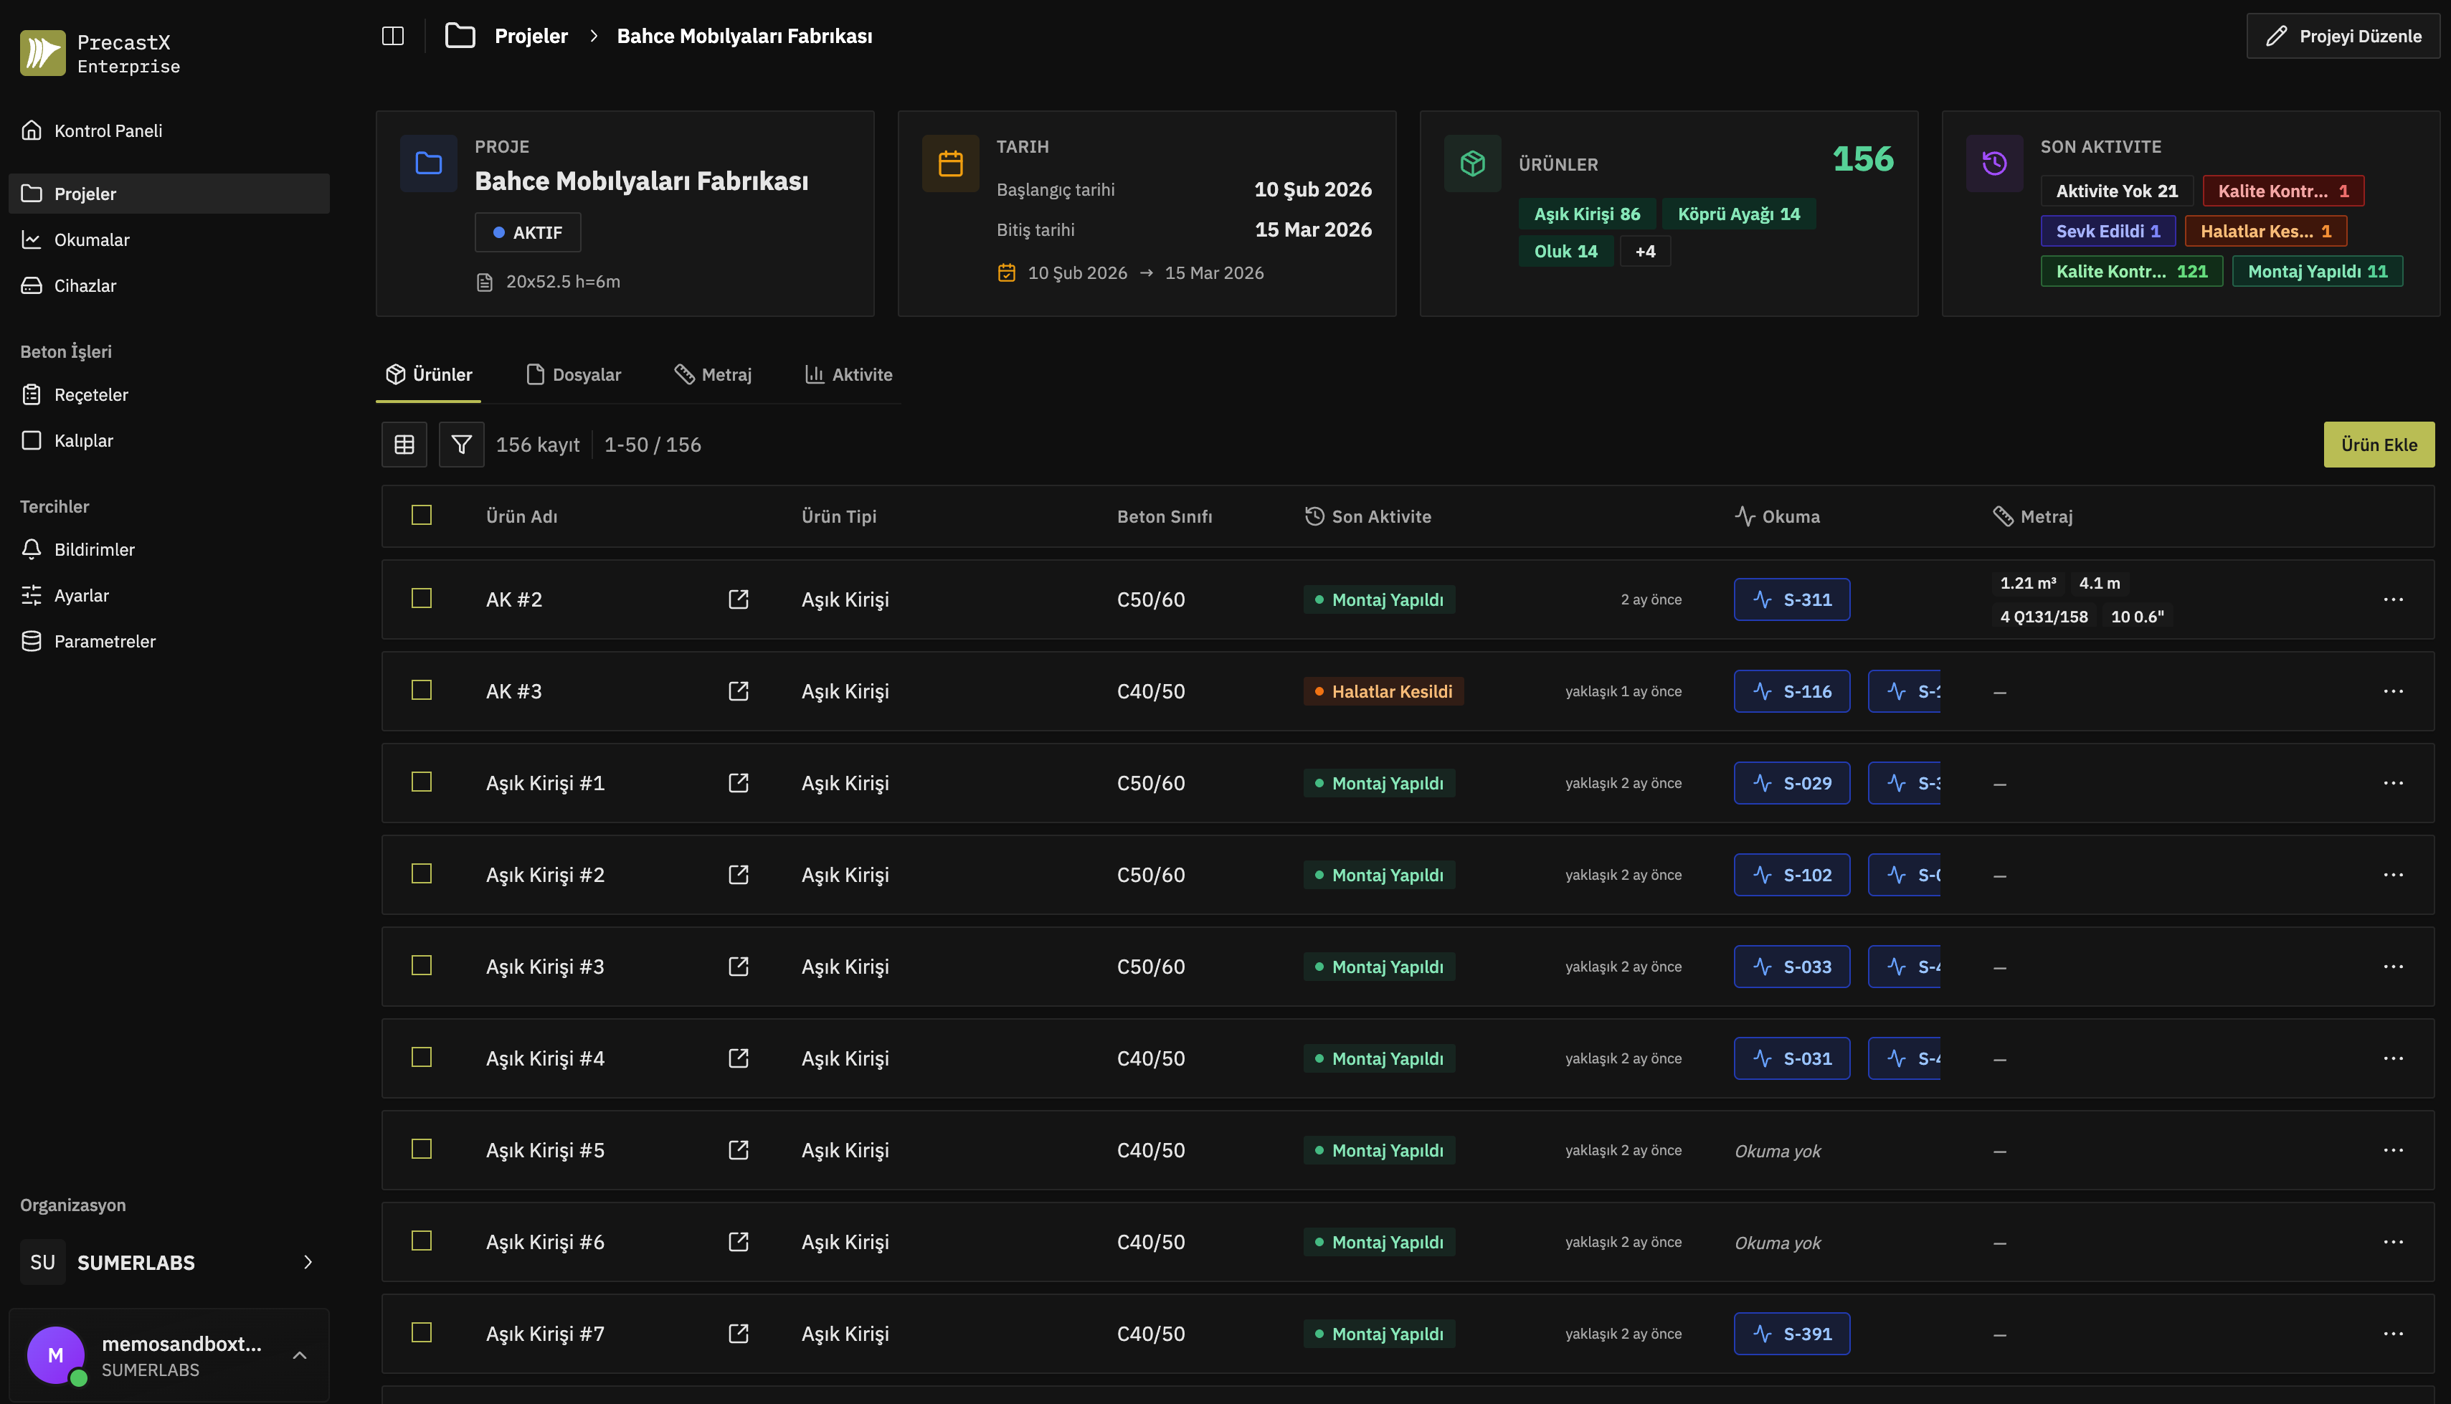The height and width of the screenshot is (1404, 2451).
Task: Switch to the Metraj tab
Action: point(713,374)
